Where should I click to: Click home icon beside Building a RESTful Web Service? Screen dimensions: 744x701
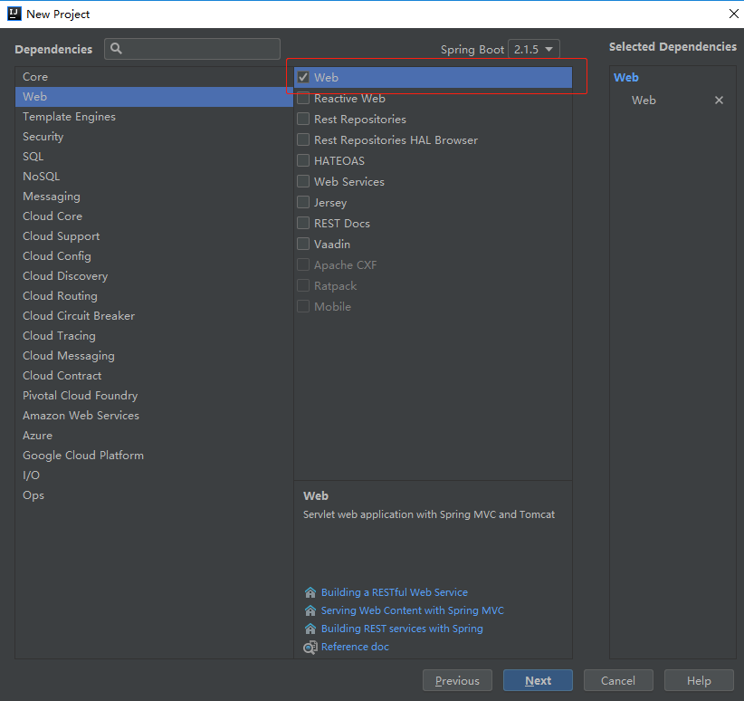tap(310, 592)
